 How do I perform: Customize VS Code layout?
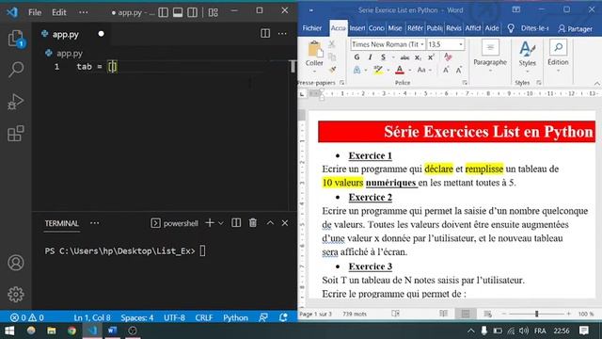pos(214,12)
